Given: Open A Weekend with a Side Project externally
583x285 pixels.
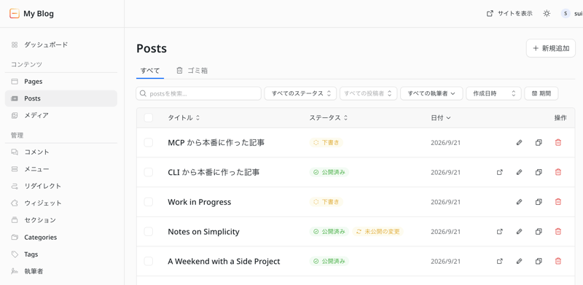Looking at the screenshot, I should coord(500,261).
